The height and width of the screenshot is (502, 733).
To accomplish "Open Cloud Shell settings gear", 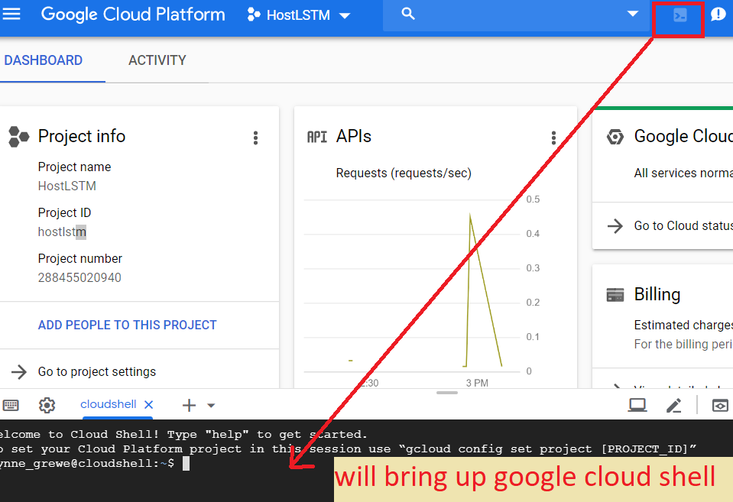I will (47, 405).
